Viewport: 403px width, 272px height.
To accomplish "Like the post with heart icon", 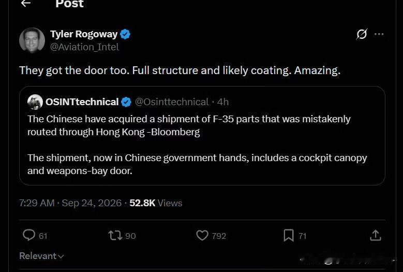I will pos(202,235).
